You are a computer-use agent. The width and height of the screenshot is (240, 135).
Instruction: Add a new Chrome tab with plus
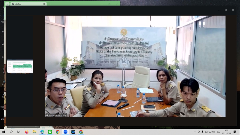50,4
